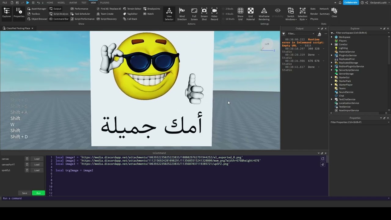Switch to the MODEL ribbon tab

[x=61, y=2]
